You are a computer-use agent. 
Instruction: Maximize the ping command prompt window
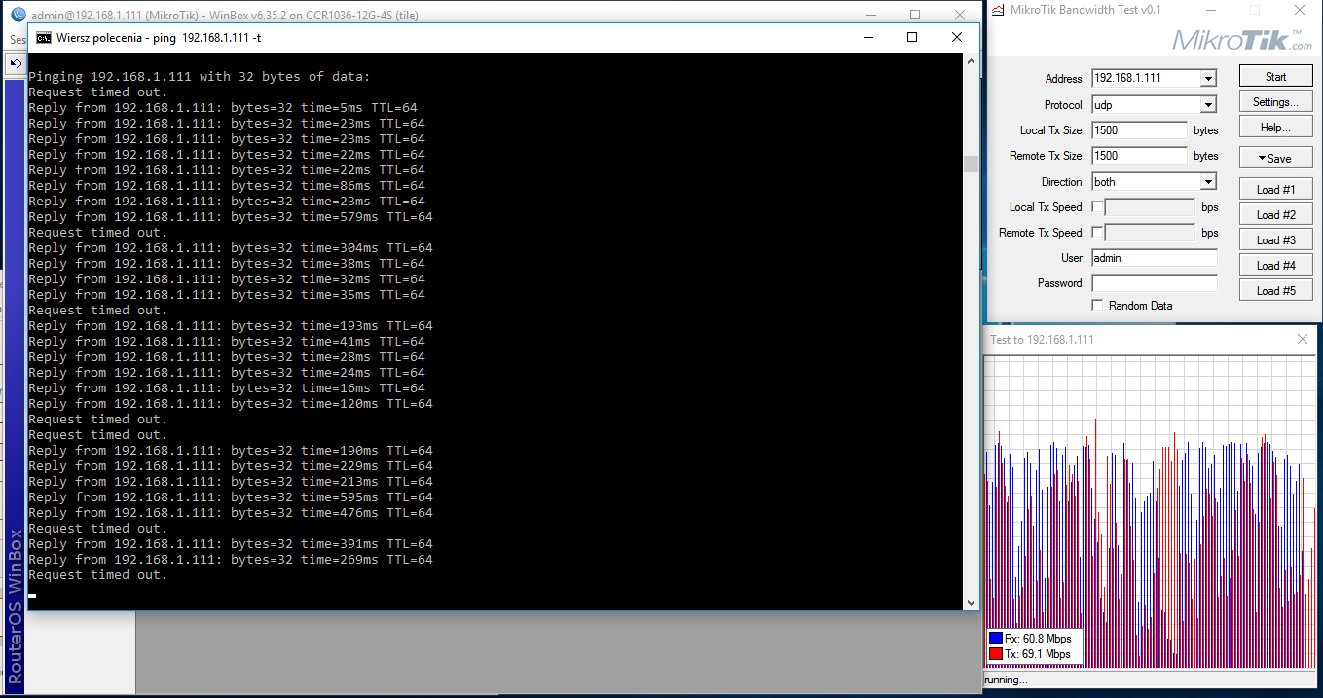pos(912,37)
